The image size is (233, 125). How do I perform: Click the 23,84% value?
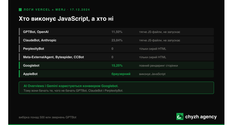[x=117, y=40]
